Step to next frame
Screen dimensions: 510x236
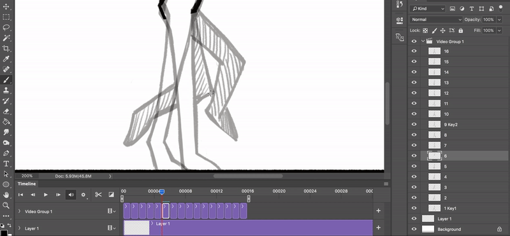coord(58,195)
